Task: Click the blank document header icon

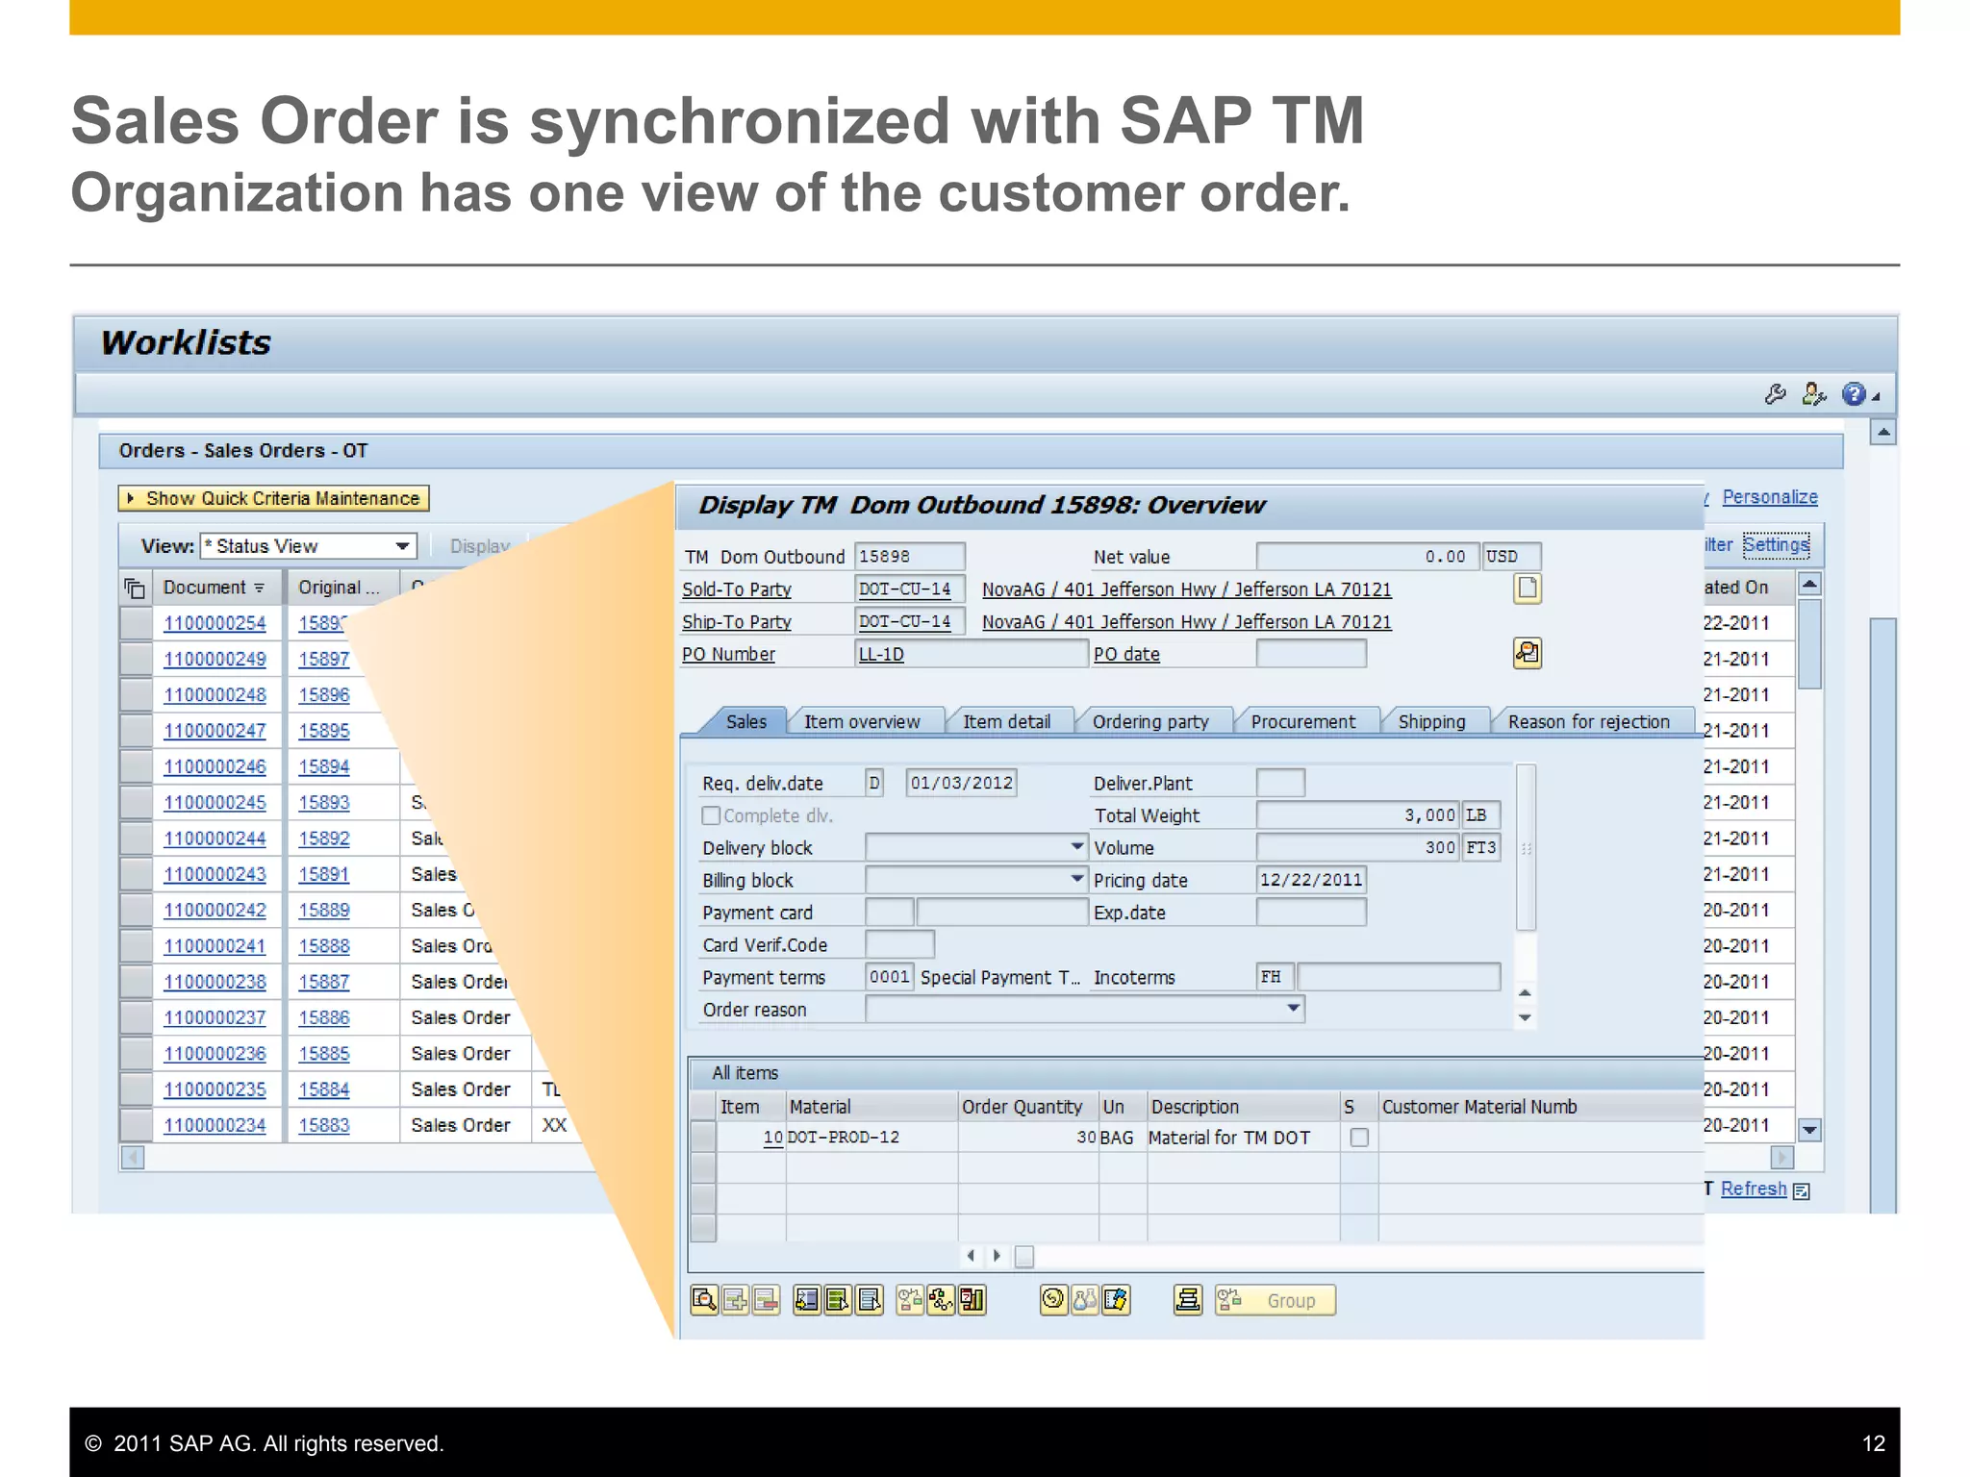Action: coord(1528,588)
